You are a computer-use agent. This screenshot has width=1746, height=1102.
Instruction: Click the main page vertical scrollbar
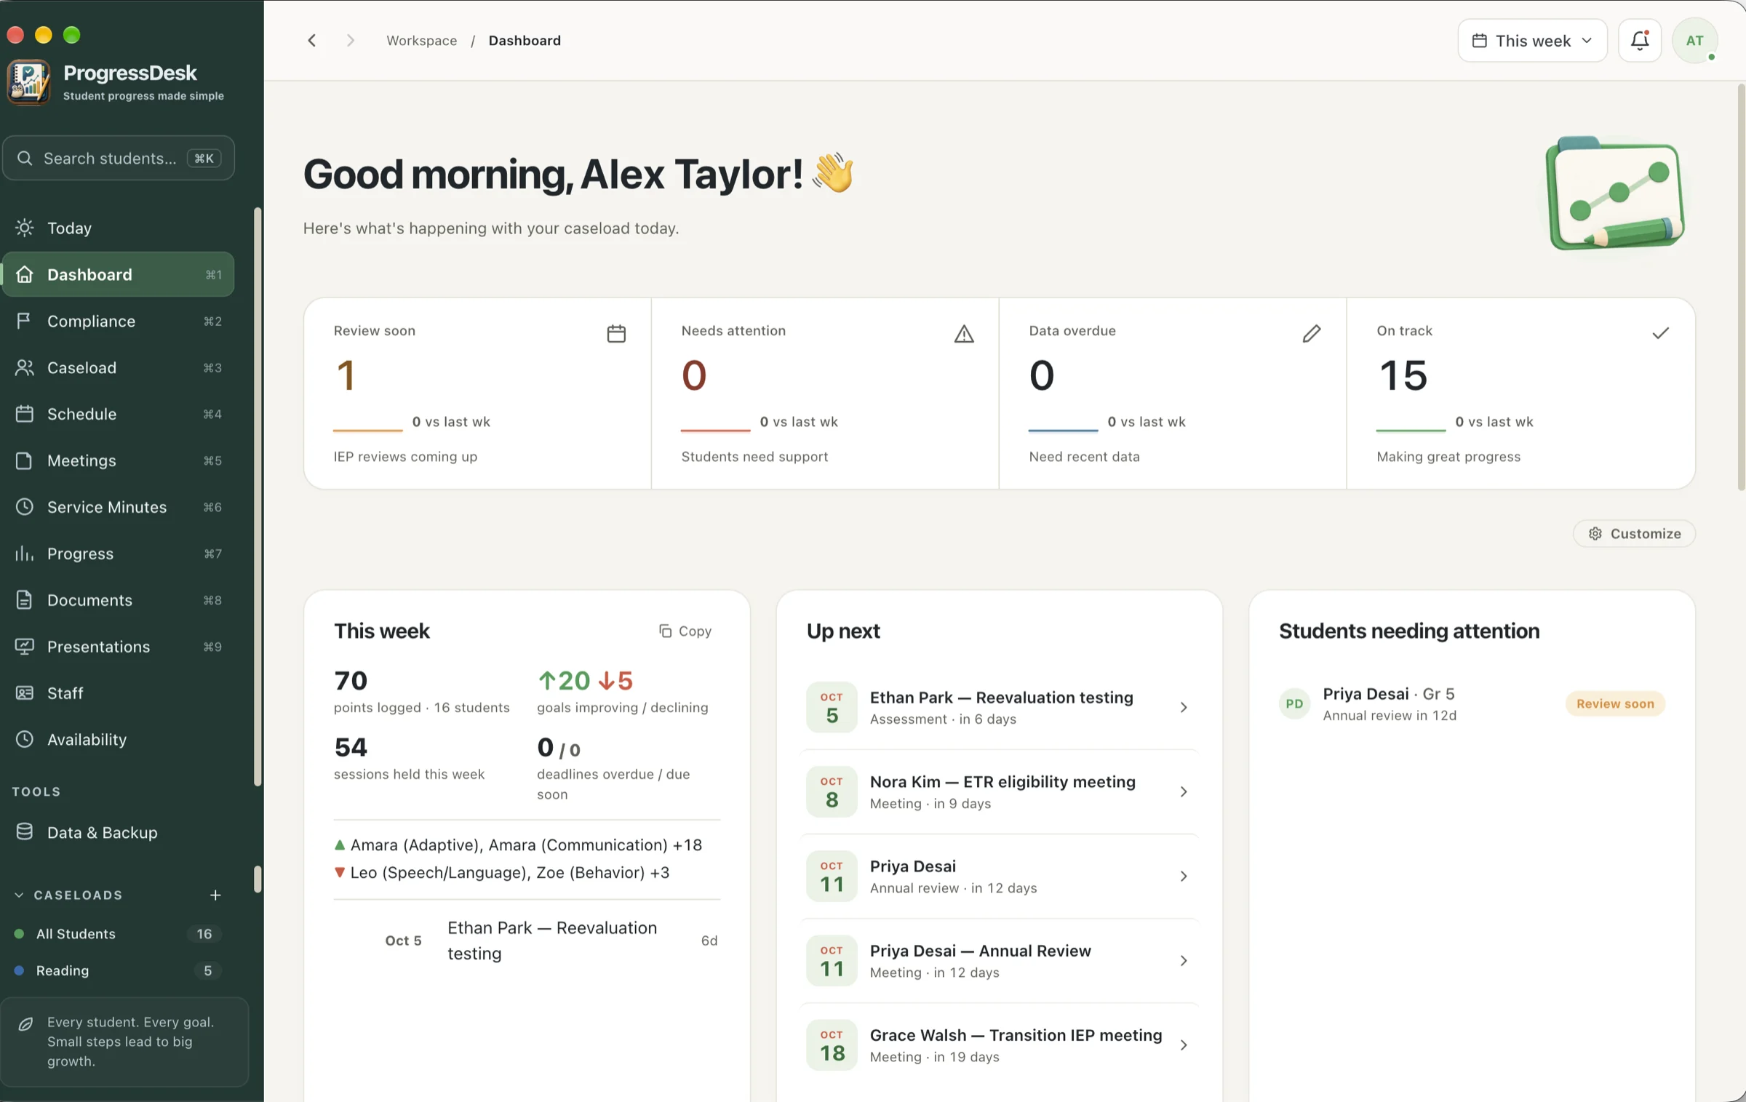pos(1740,287)
